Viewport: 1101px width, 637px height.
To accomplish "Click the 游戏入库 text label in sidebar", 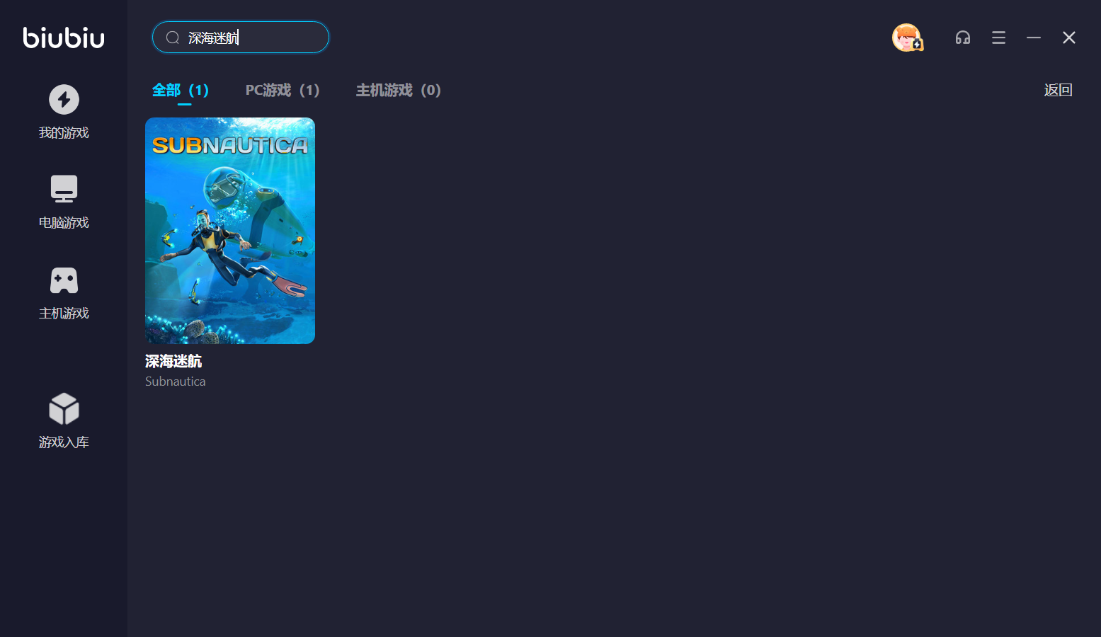I will pyautogui.click(x=64, y=442).
